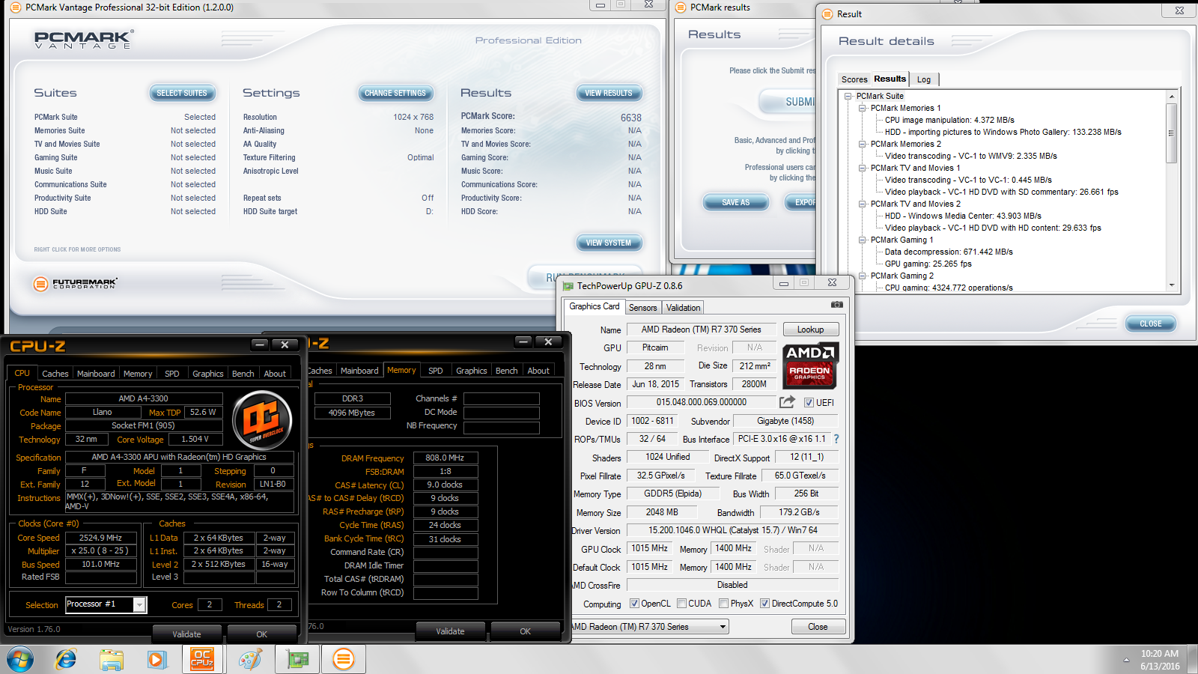
Task: Collapse the PCMark Suite tree node
Action: (848, 96)
